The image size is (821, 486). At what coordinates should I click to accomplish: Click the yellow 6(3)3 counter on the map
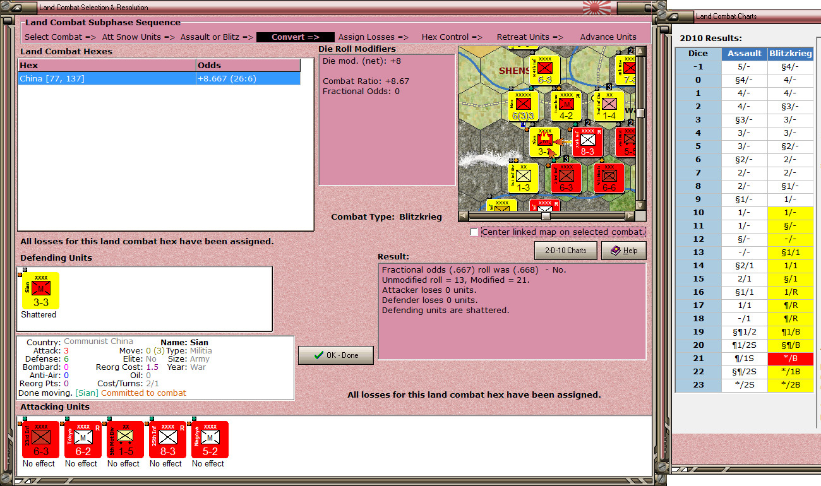(524, 106)
